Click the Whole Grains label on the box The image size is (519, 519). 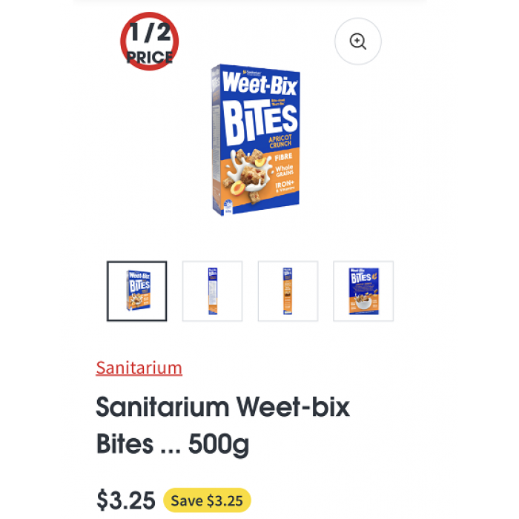tap(284, 169)
